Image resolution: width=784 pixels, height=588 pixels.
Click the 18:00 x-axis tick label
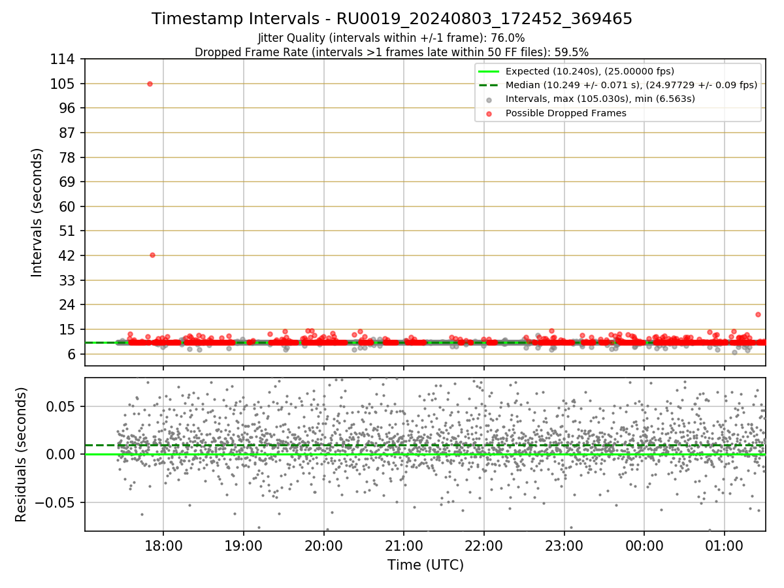[x=163, y=546]
